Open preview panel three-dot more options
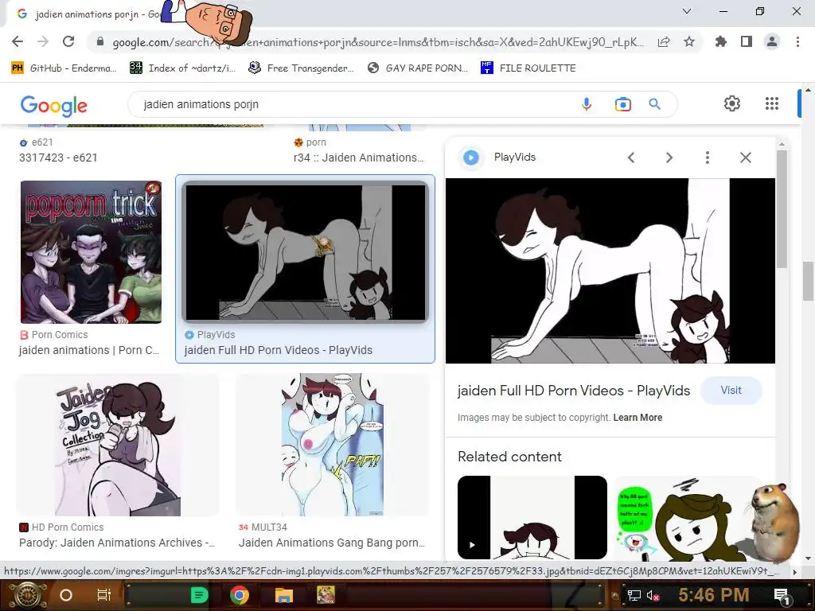Image resolution: width=815 pixels, height=611 pixels. click(x=708, y=158)
